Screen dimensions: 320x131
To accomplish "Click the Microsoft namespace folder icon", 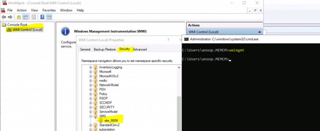I will point(95,72).
